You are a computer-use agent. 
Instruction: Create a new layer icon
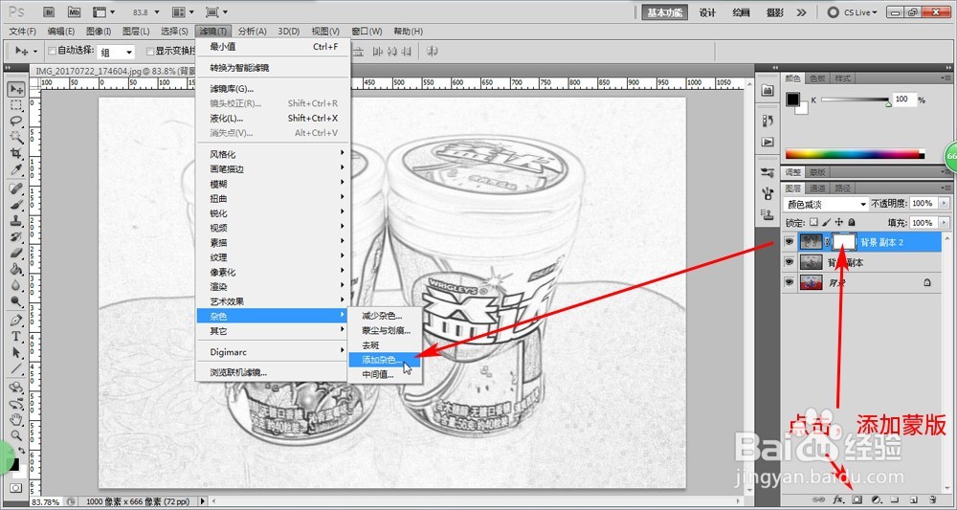[x=913, y=499]
